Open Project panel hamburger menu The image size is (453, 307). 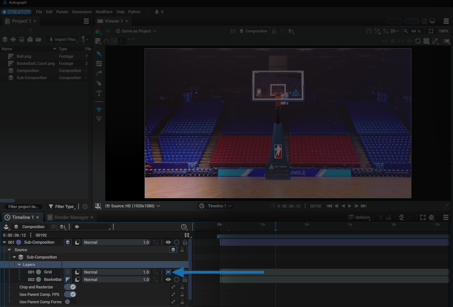[x=86, y=21]
